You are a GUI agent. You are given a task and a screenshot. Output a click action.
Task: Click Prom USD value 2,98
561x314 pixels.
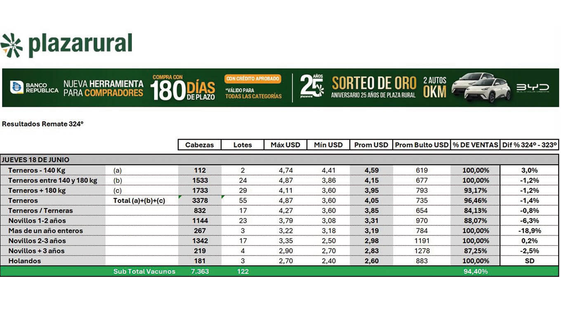[x=371, y=241]
